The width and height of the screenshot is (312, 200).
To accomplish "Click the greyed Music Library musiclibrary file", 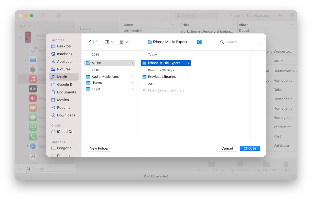I will click(166, 90).
